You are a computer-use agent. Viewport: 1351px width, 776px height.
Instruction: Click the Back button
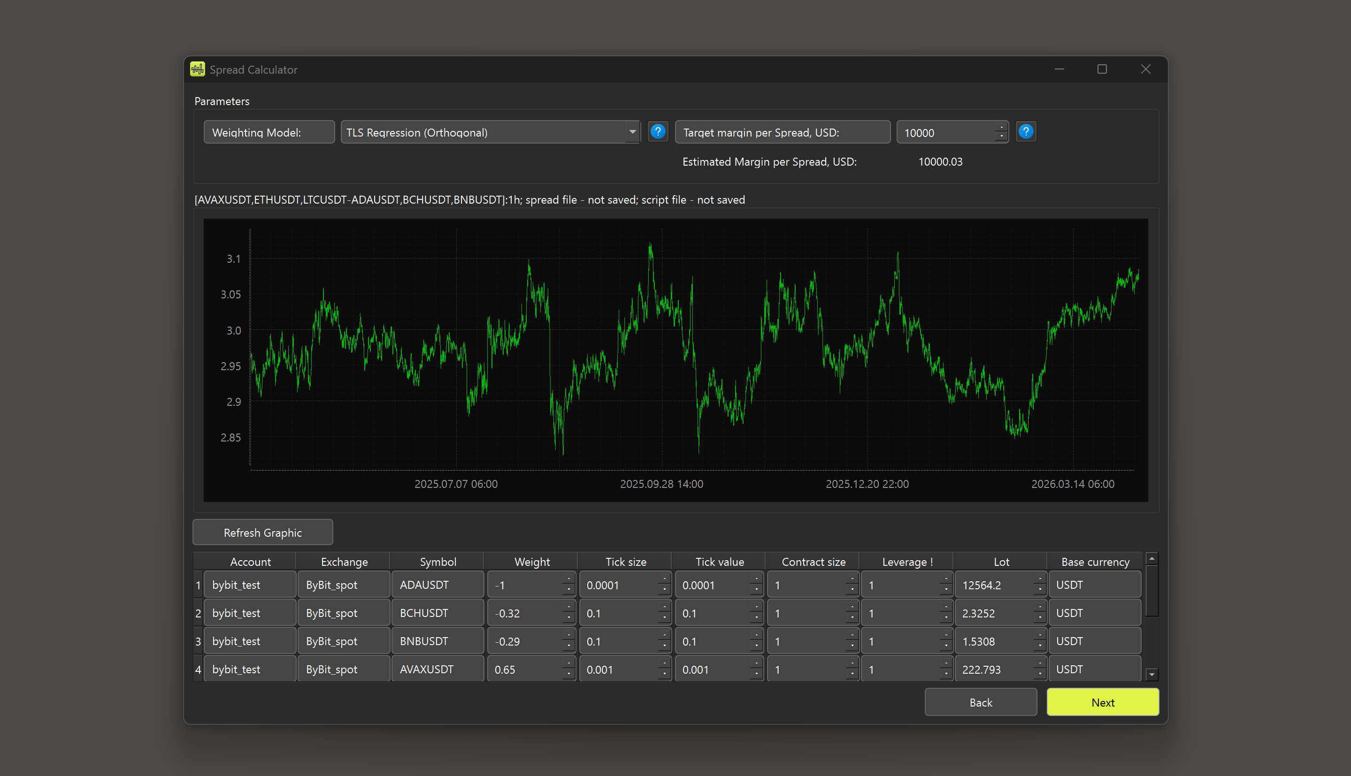980,702
